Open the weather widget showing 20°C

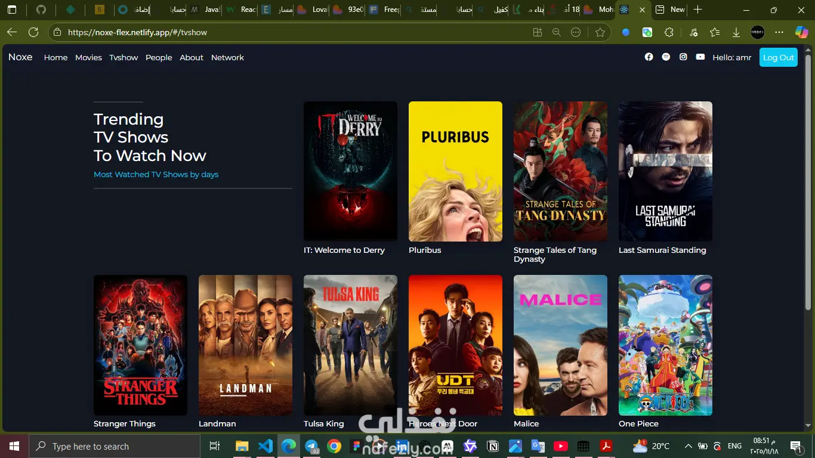pos(652,446)
